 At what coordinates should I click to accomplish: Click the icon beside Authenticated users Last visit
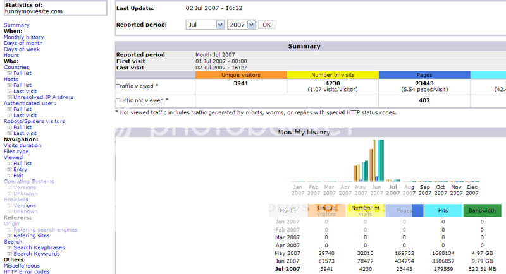9,116
